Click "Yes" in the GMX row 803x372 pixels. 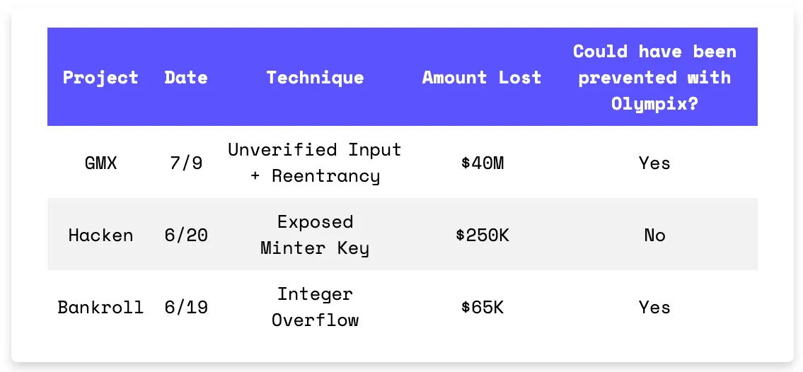pyautogui.click(x=654, y=163)
